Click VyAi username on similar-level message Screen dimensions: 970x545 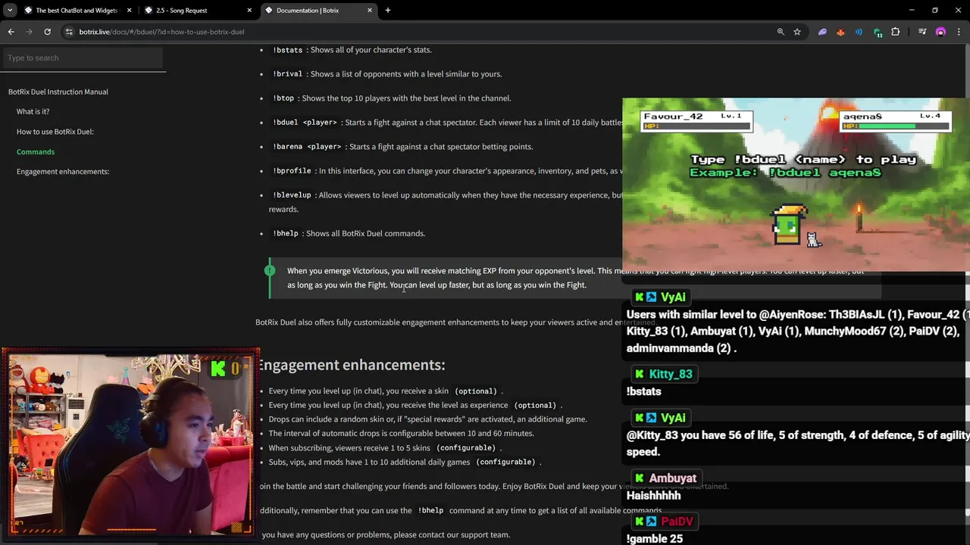(673, 297)
